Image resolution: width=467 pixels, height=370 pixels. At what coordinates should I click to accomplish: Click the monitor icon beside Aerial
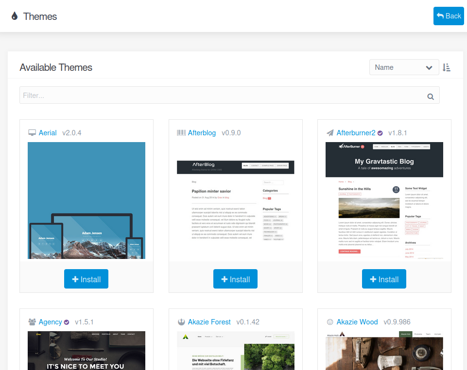click(x=32, y=133)
